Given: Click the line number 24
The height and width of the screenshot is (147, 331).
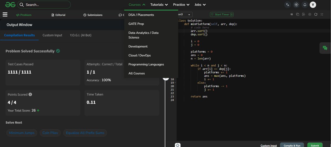Looking at the screenshot, I should [172, 100].
